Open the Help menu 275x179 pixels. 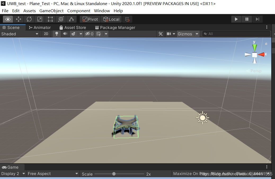tap(118, 11)
